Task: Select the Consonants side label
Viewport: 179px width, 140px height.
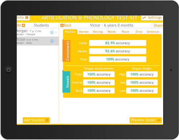Action: click(66, 51)
